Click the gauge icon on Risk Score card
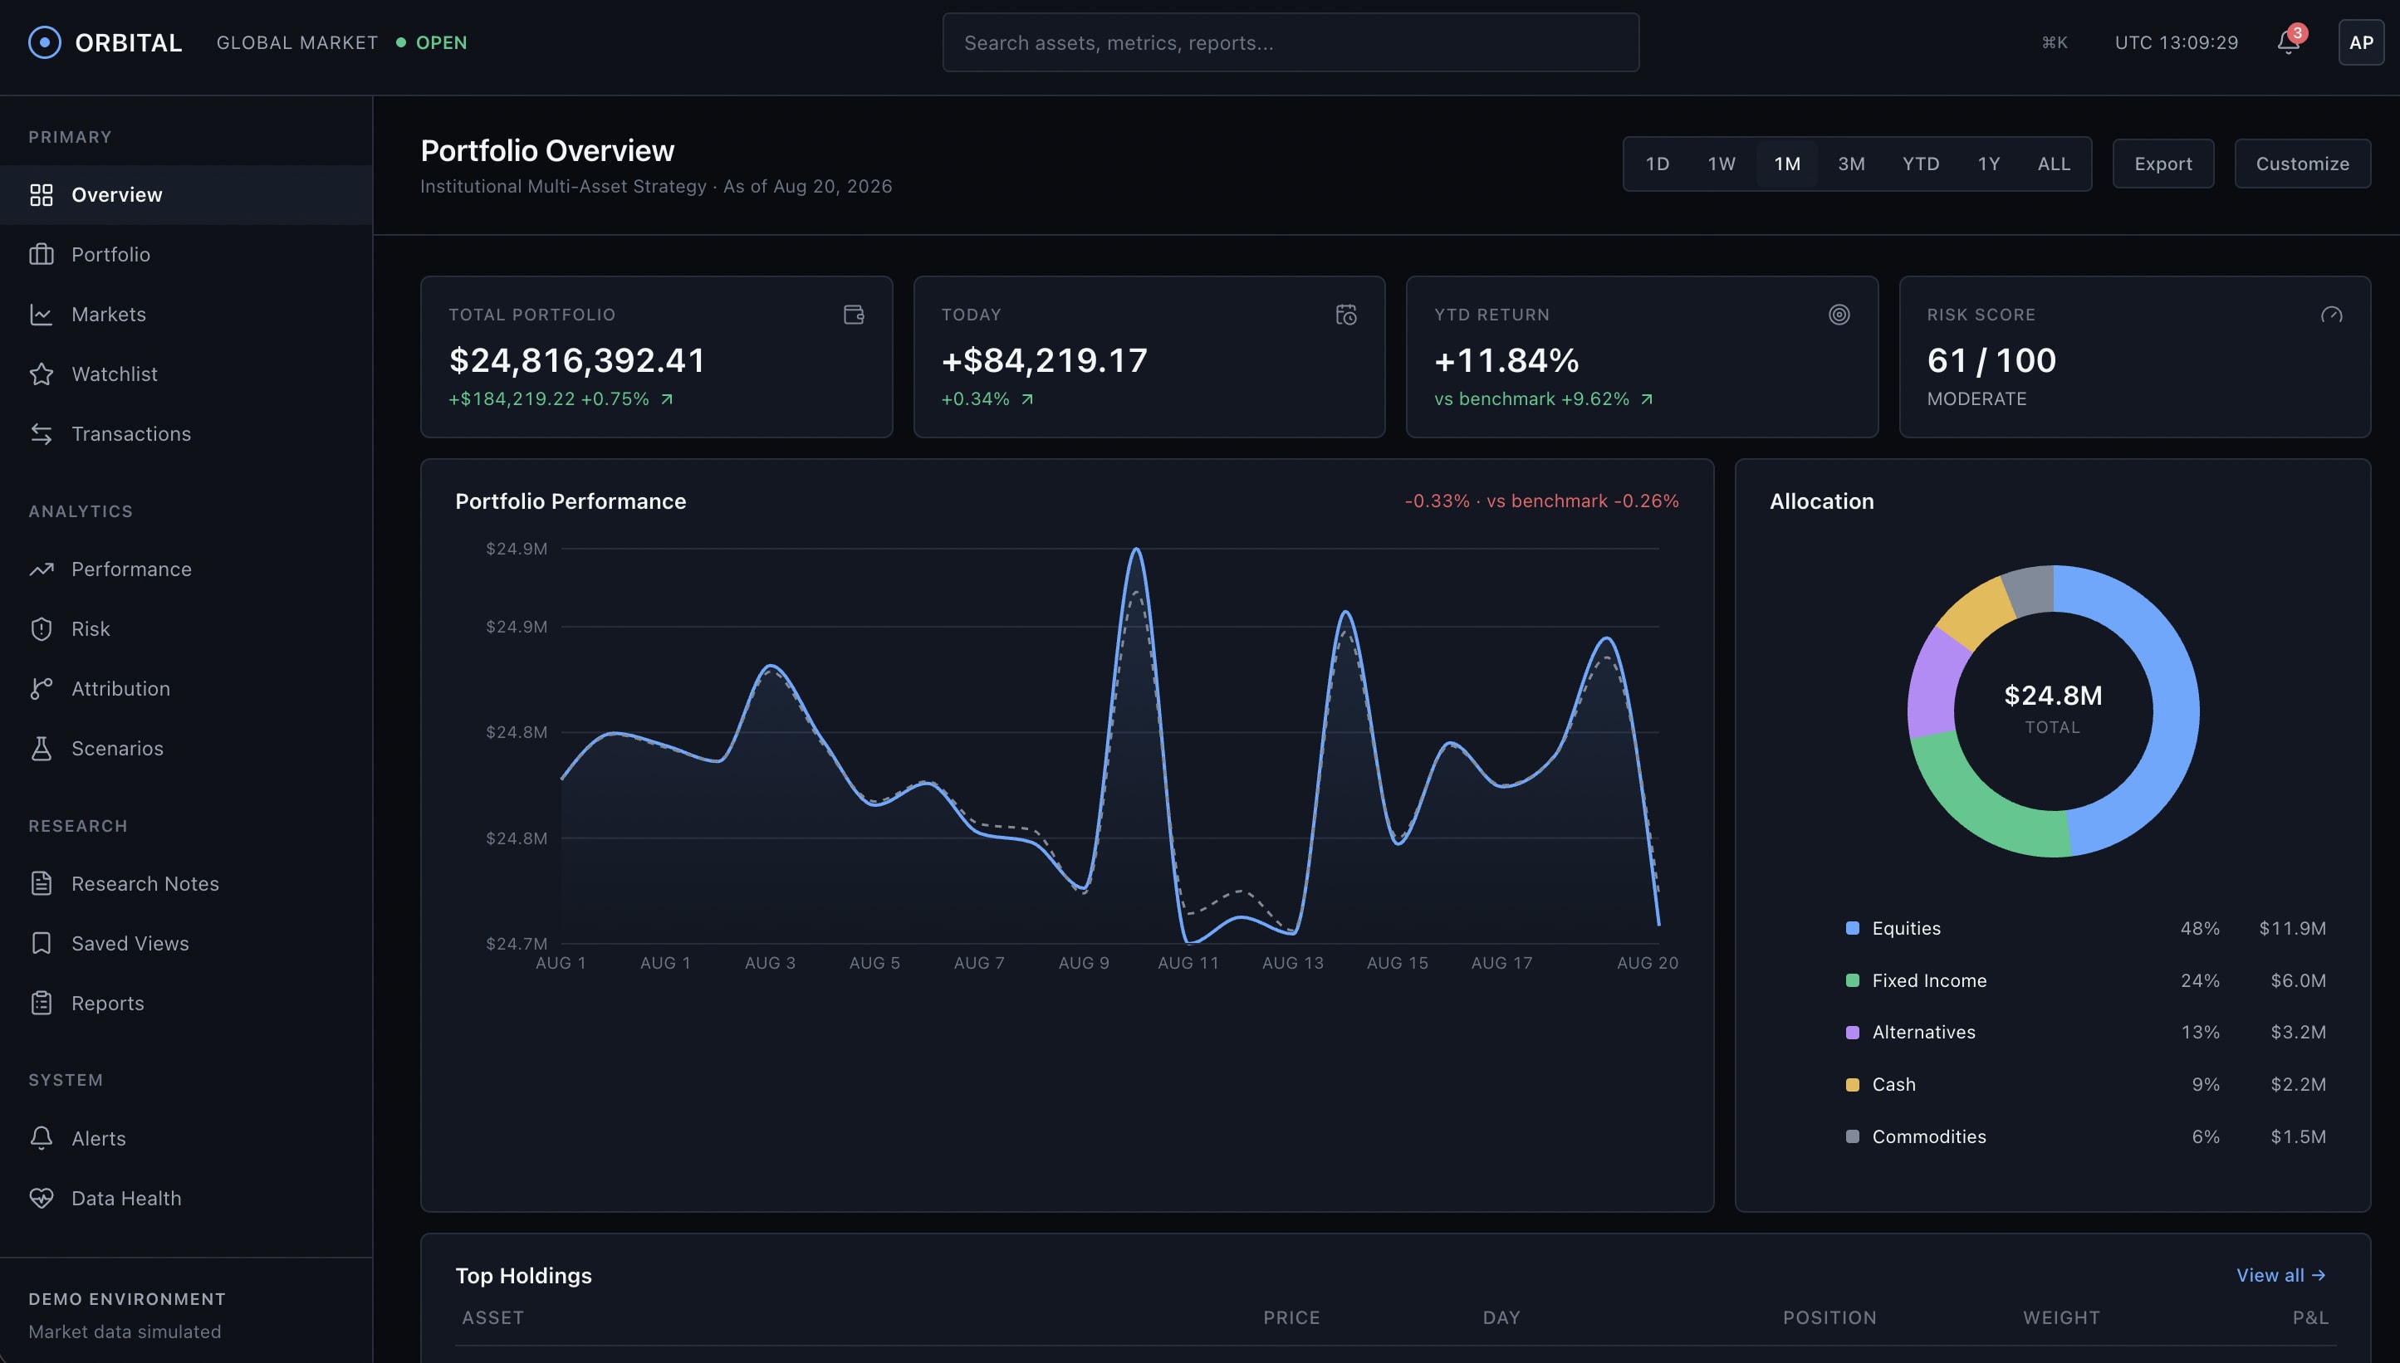Screen dimensions: 2400x1363 coord(2332,315)
